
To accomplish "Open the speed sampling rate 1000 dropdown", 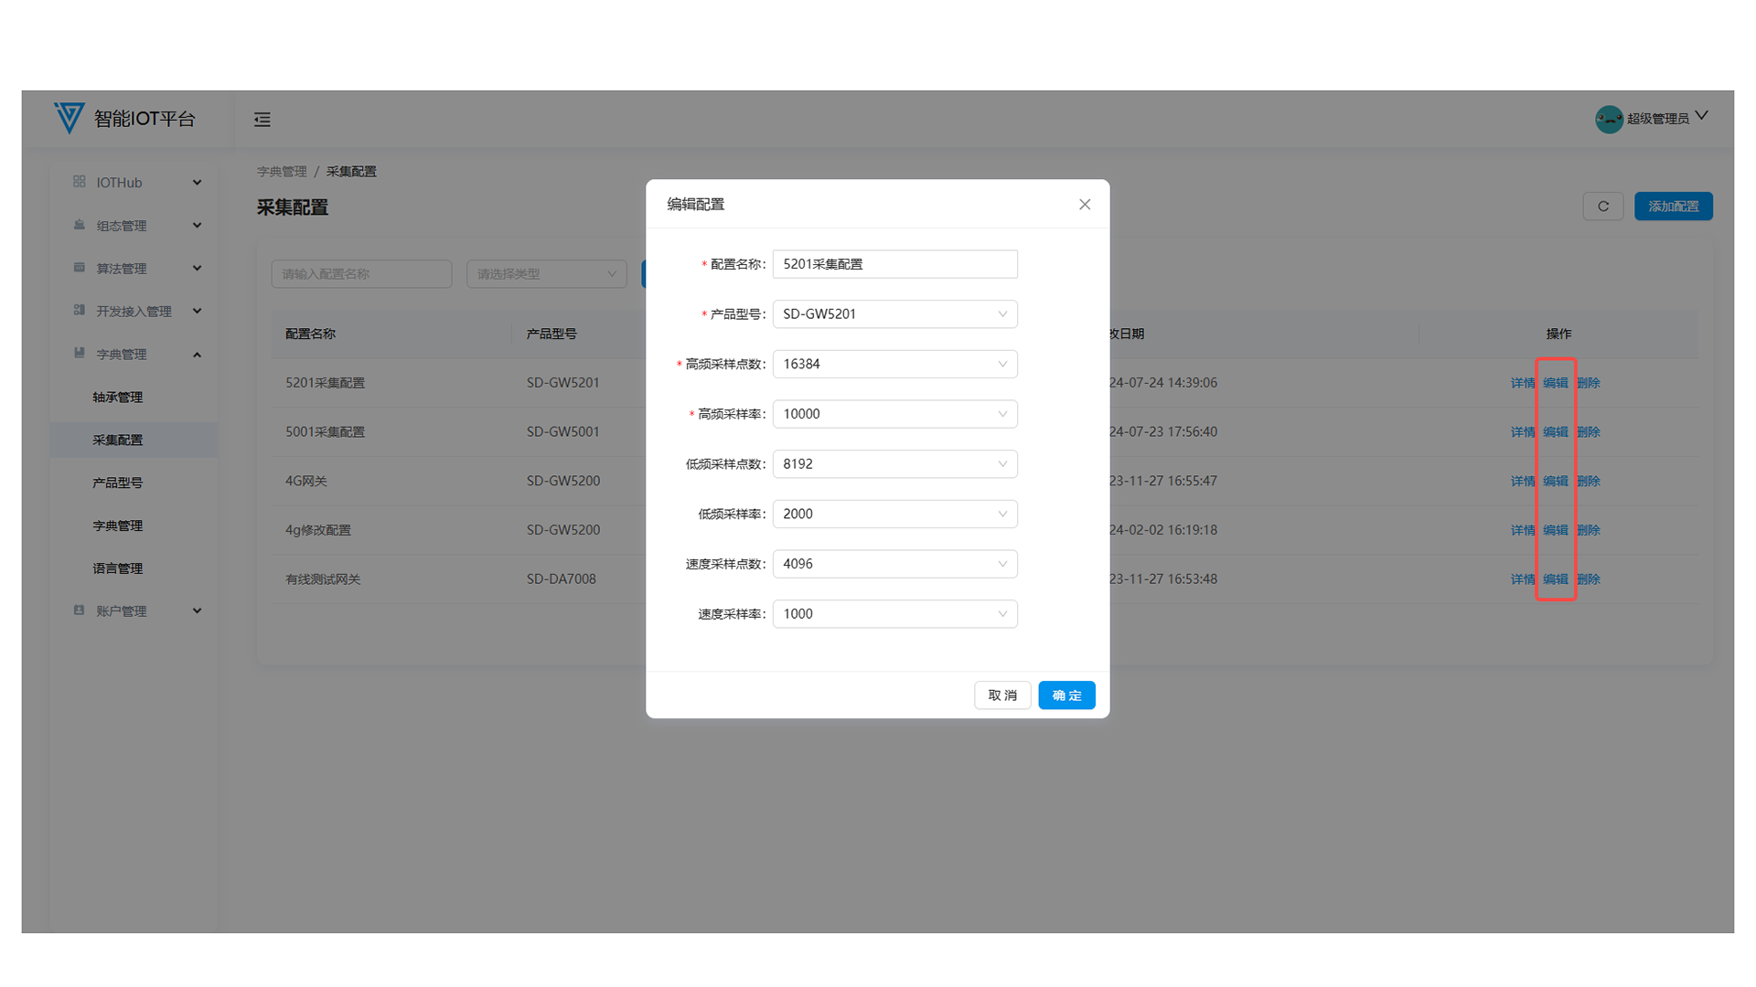I will click(x=894, y=614).
